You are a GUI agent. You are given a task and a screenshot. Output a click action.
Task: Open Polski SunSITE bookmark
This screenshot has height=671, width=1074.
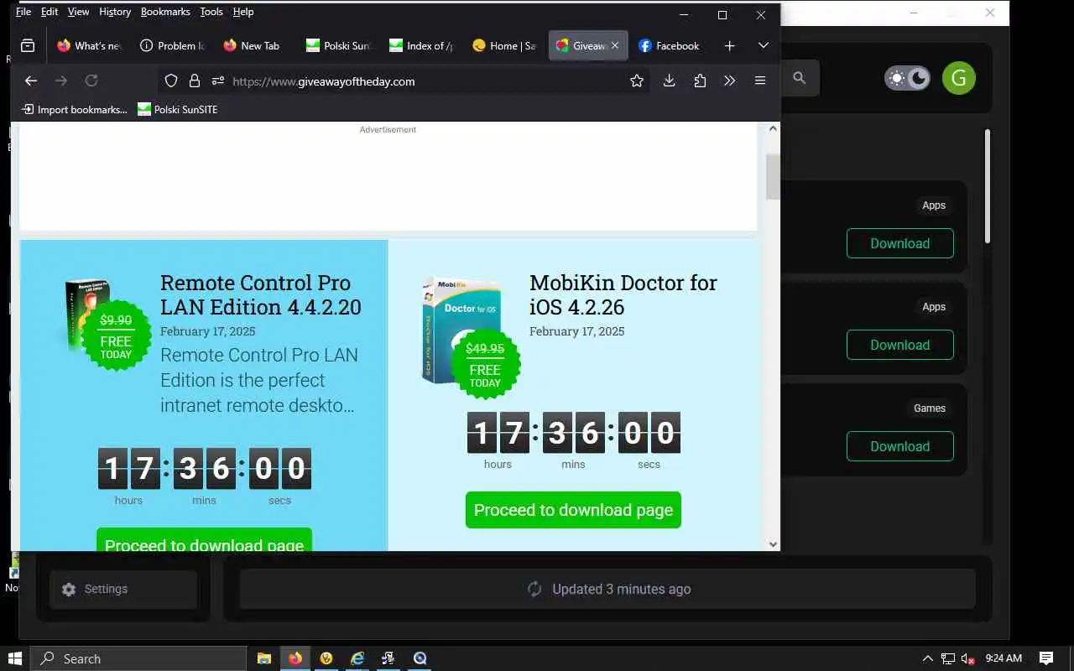point(177,109)
